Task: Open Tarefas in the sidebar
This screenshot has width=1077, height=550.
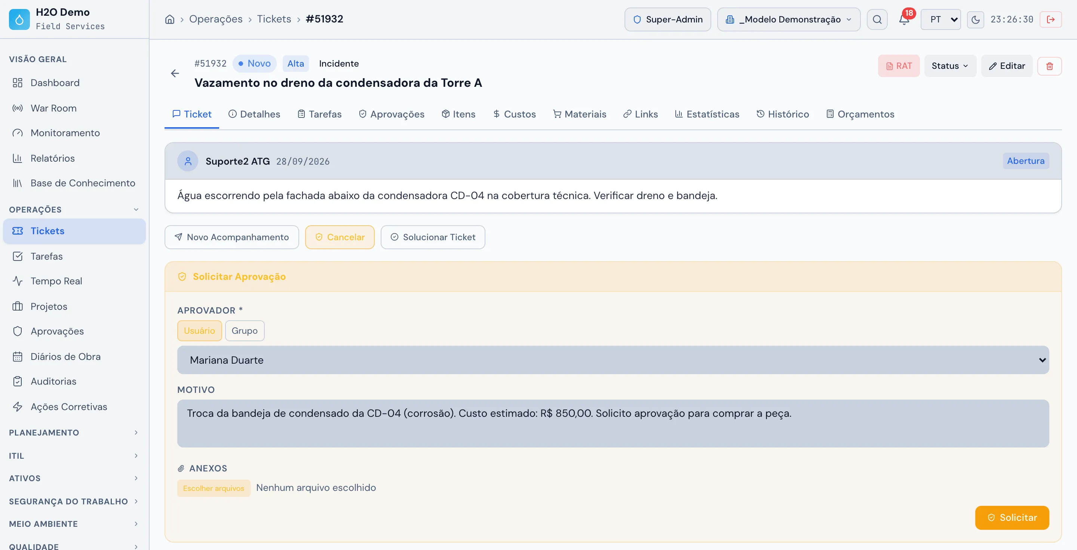Action: point(74,256)
